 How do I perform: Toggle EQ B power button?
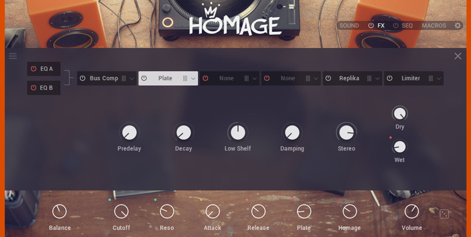pyautogui.click(x=33, y=88)
